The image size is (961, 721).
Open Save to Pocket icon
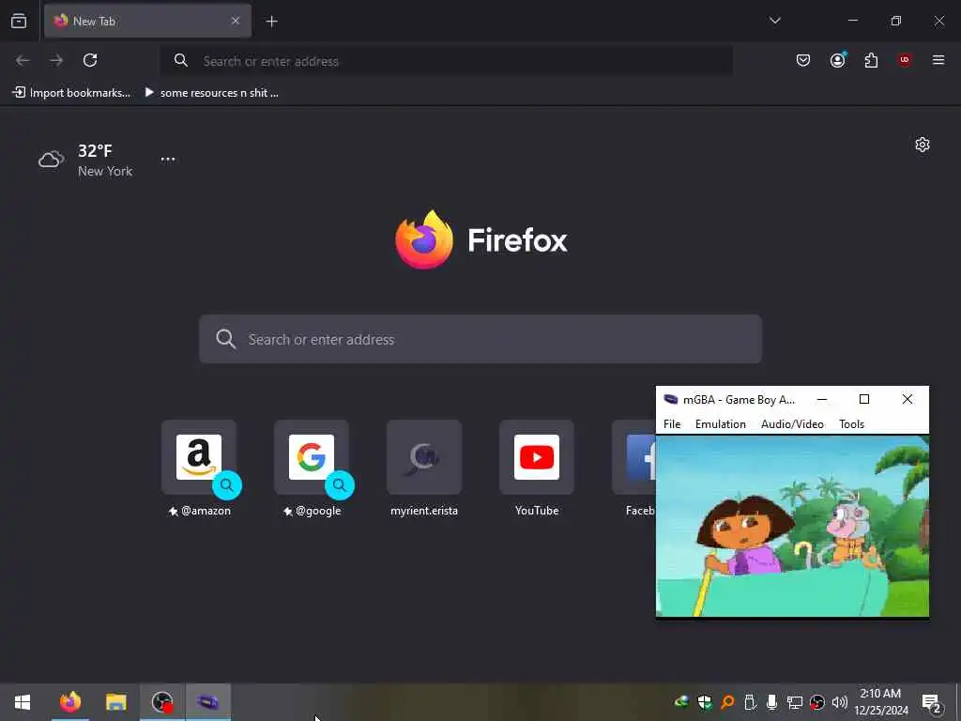[x=803, y=60]
